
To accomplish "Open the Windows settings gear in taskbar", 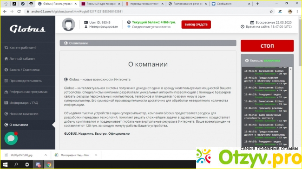I will coord(27,164).
